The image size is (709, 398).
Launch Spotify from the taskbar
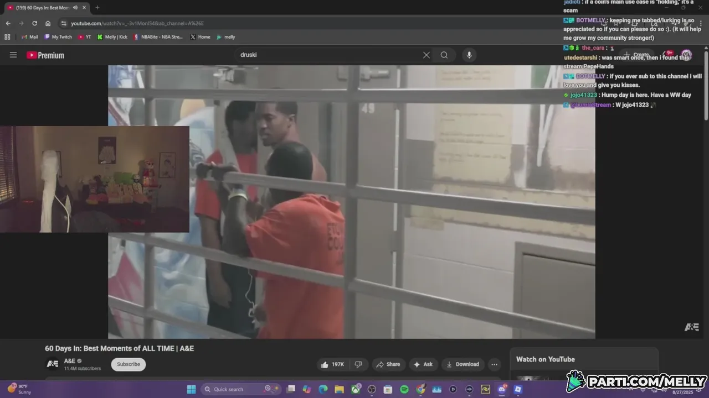pos(404,389)
